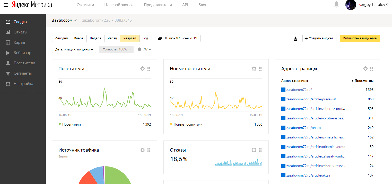Sort by the Просмотры column header
This screenshot has height=184, width=392.
tap(362, 81)
